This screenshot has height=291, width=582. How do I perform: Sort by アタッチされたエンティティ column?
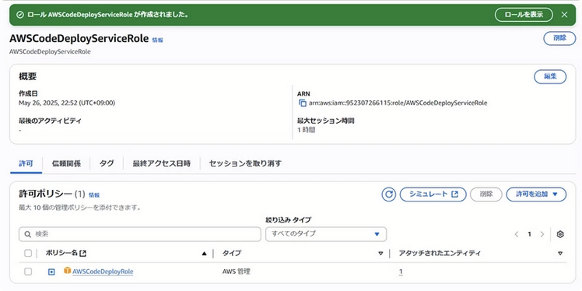[x=560, y=254]
